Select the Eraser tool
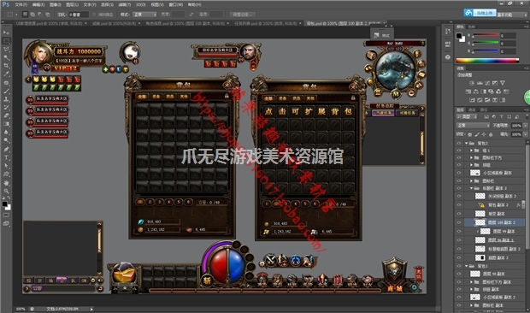Viewport: 530px width, 313px height. (x=6, y=115)
